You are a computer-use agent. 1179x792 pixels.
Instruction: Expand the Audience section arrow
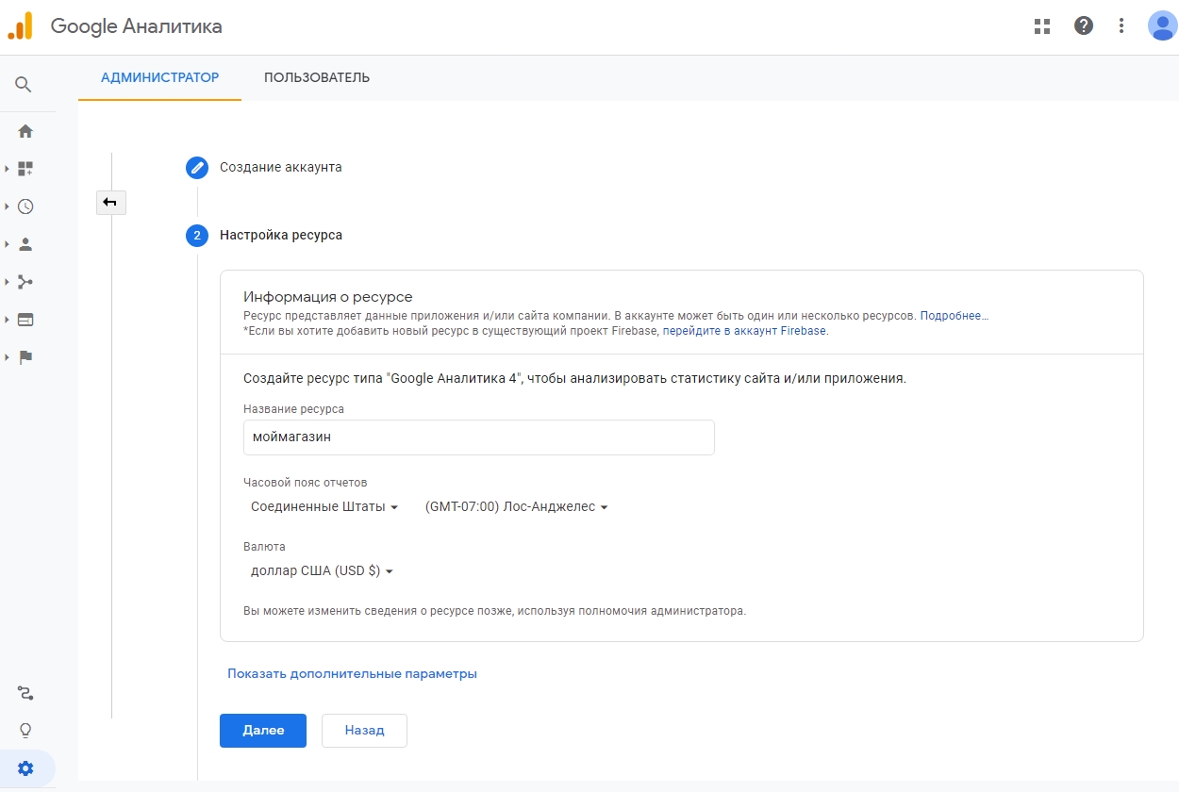coord(7,244)
